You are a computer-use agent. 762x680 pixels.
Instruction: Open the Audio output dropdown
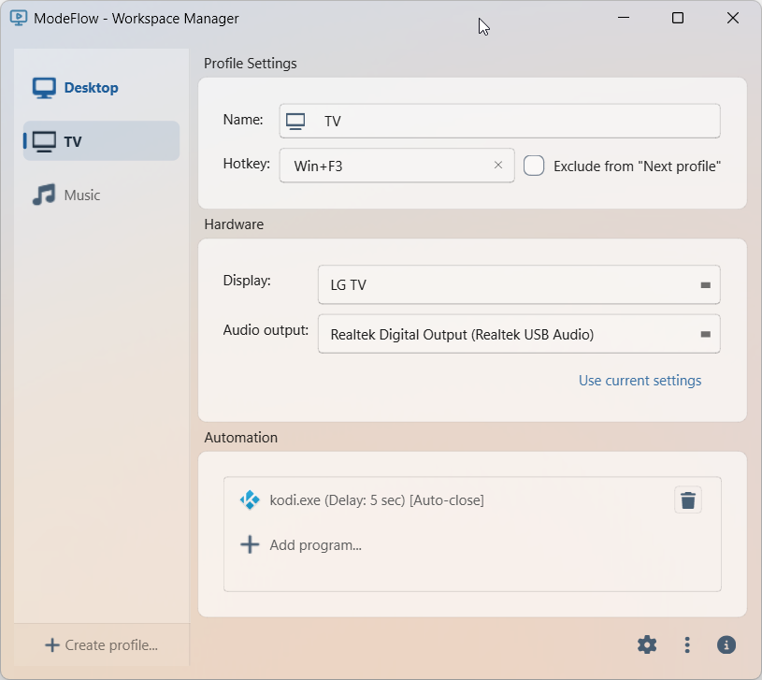(x=519, y=334)
